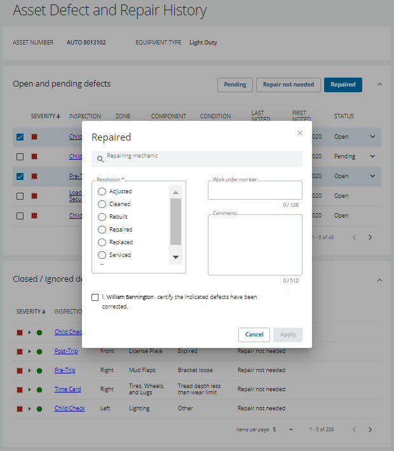Expand the first Open status row chevron
Viewport: 394px width, 451px height.
(372, 137)
